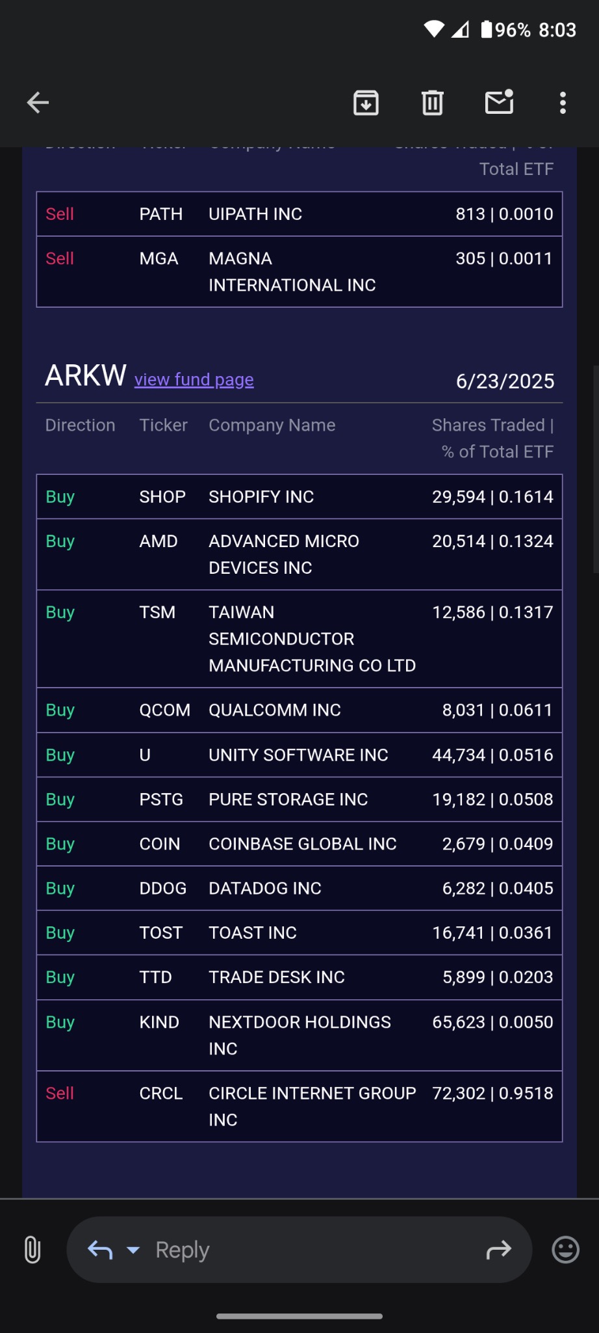Tap the home gesture bar
The image size is (599, 1333).
[x=299, y=1316]
